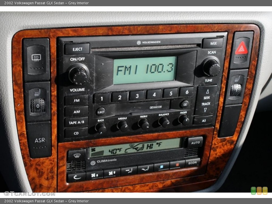
Task: Switch to the CD source button
Action: (76, 133)
